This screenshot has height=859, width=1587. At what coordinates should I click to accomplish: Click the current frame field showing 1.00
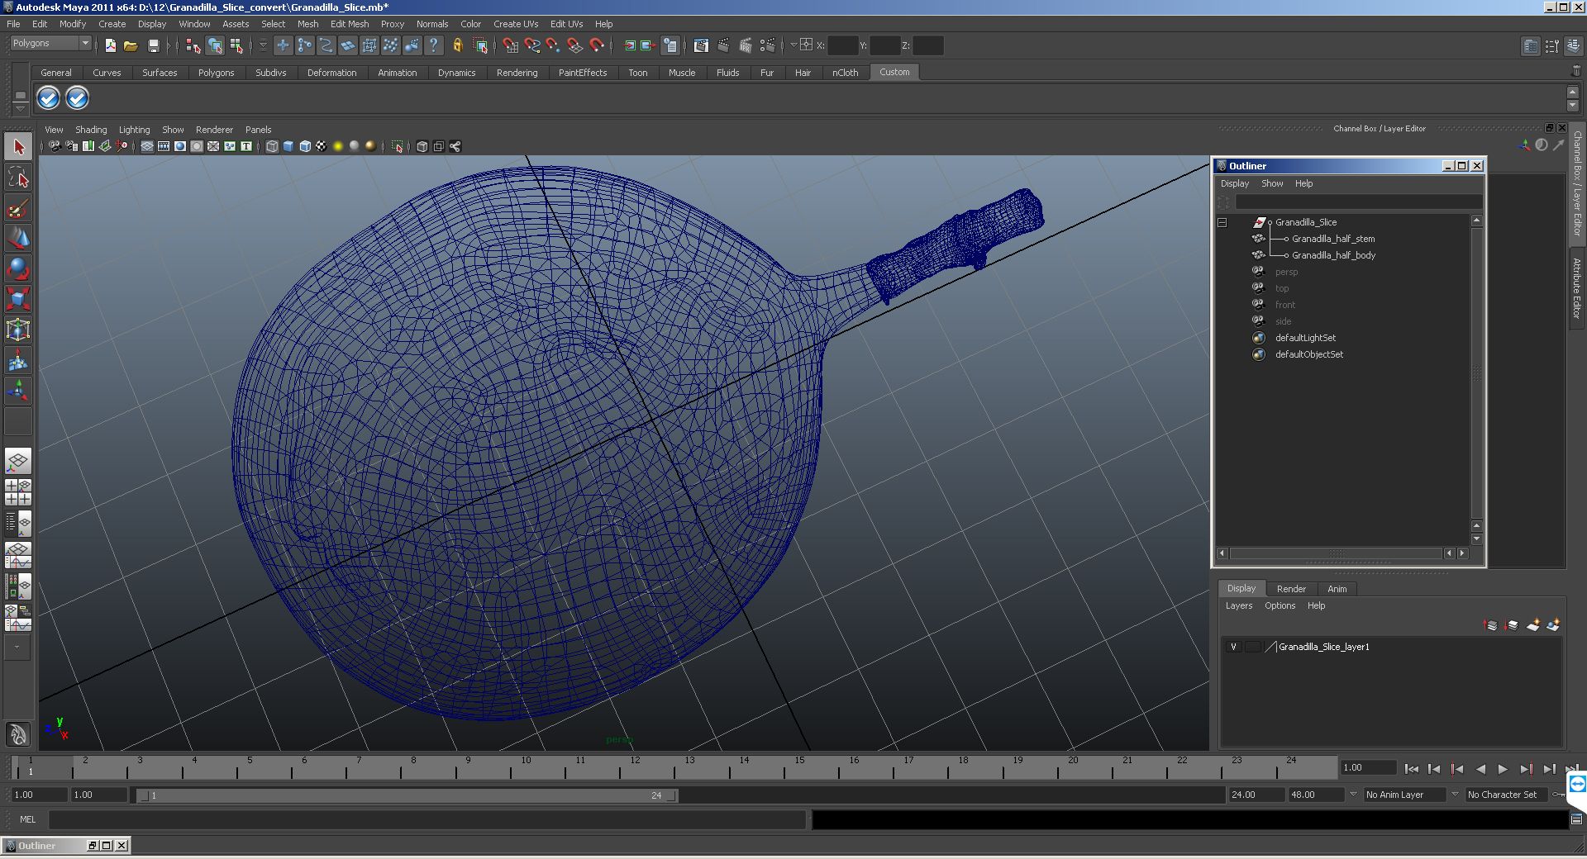[x=1367, y=767]
